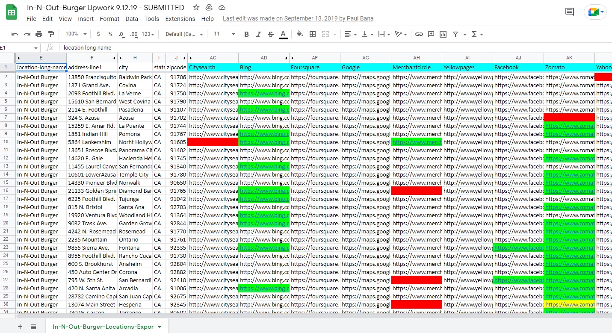Expand hidden columns after column F
Viewport: 612px width, 333px height.
[x=114, y=58]
